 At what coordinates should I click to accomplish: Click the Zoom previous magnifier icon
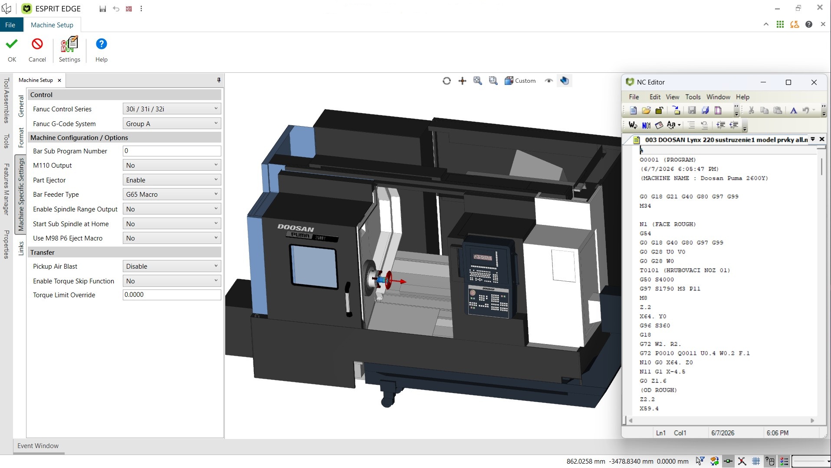click(493, 81)
